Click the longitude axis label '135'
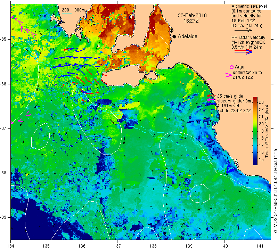 [x=46, y=246]
